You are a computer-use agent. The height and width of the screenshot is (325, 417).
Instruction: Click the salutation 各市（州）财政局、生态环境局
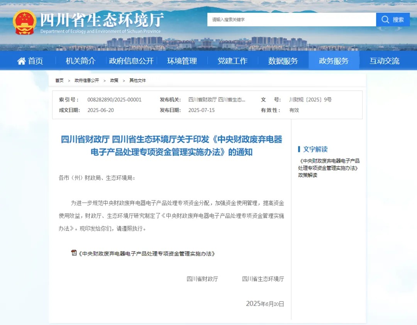pos(97,178)
